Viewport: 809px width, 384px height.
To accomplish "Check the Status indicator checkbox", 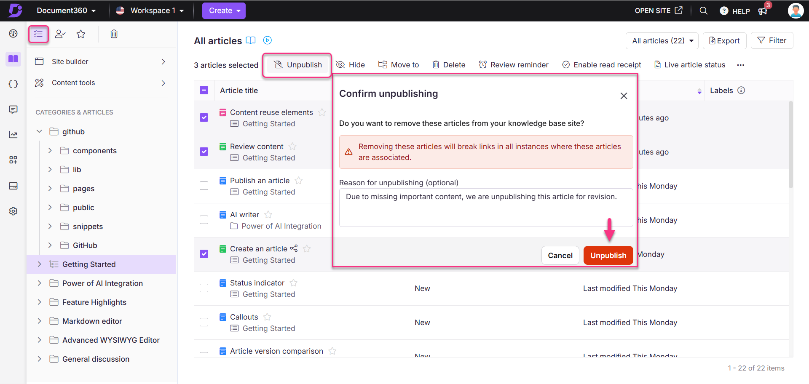I will 204,288.
